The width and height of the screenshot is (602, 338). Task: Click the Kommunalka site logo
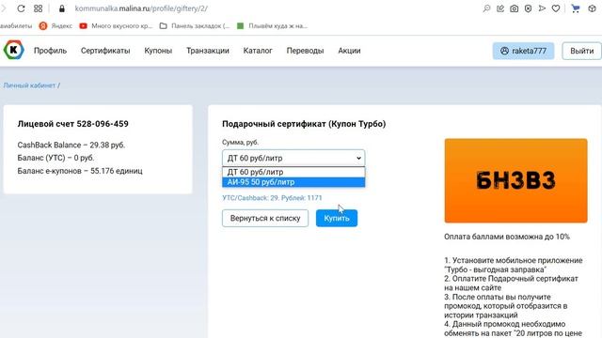click(x=14, y=50)
